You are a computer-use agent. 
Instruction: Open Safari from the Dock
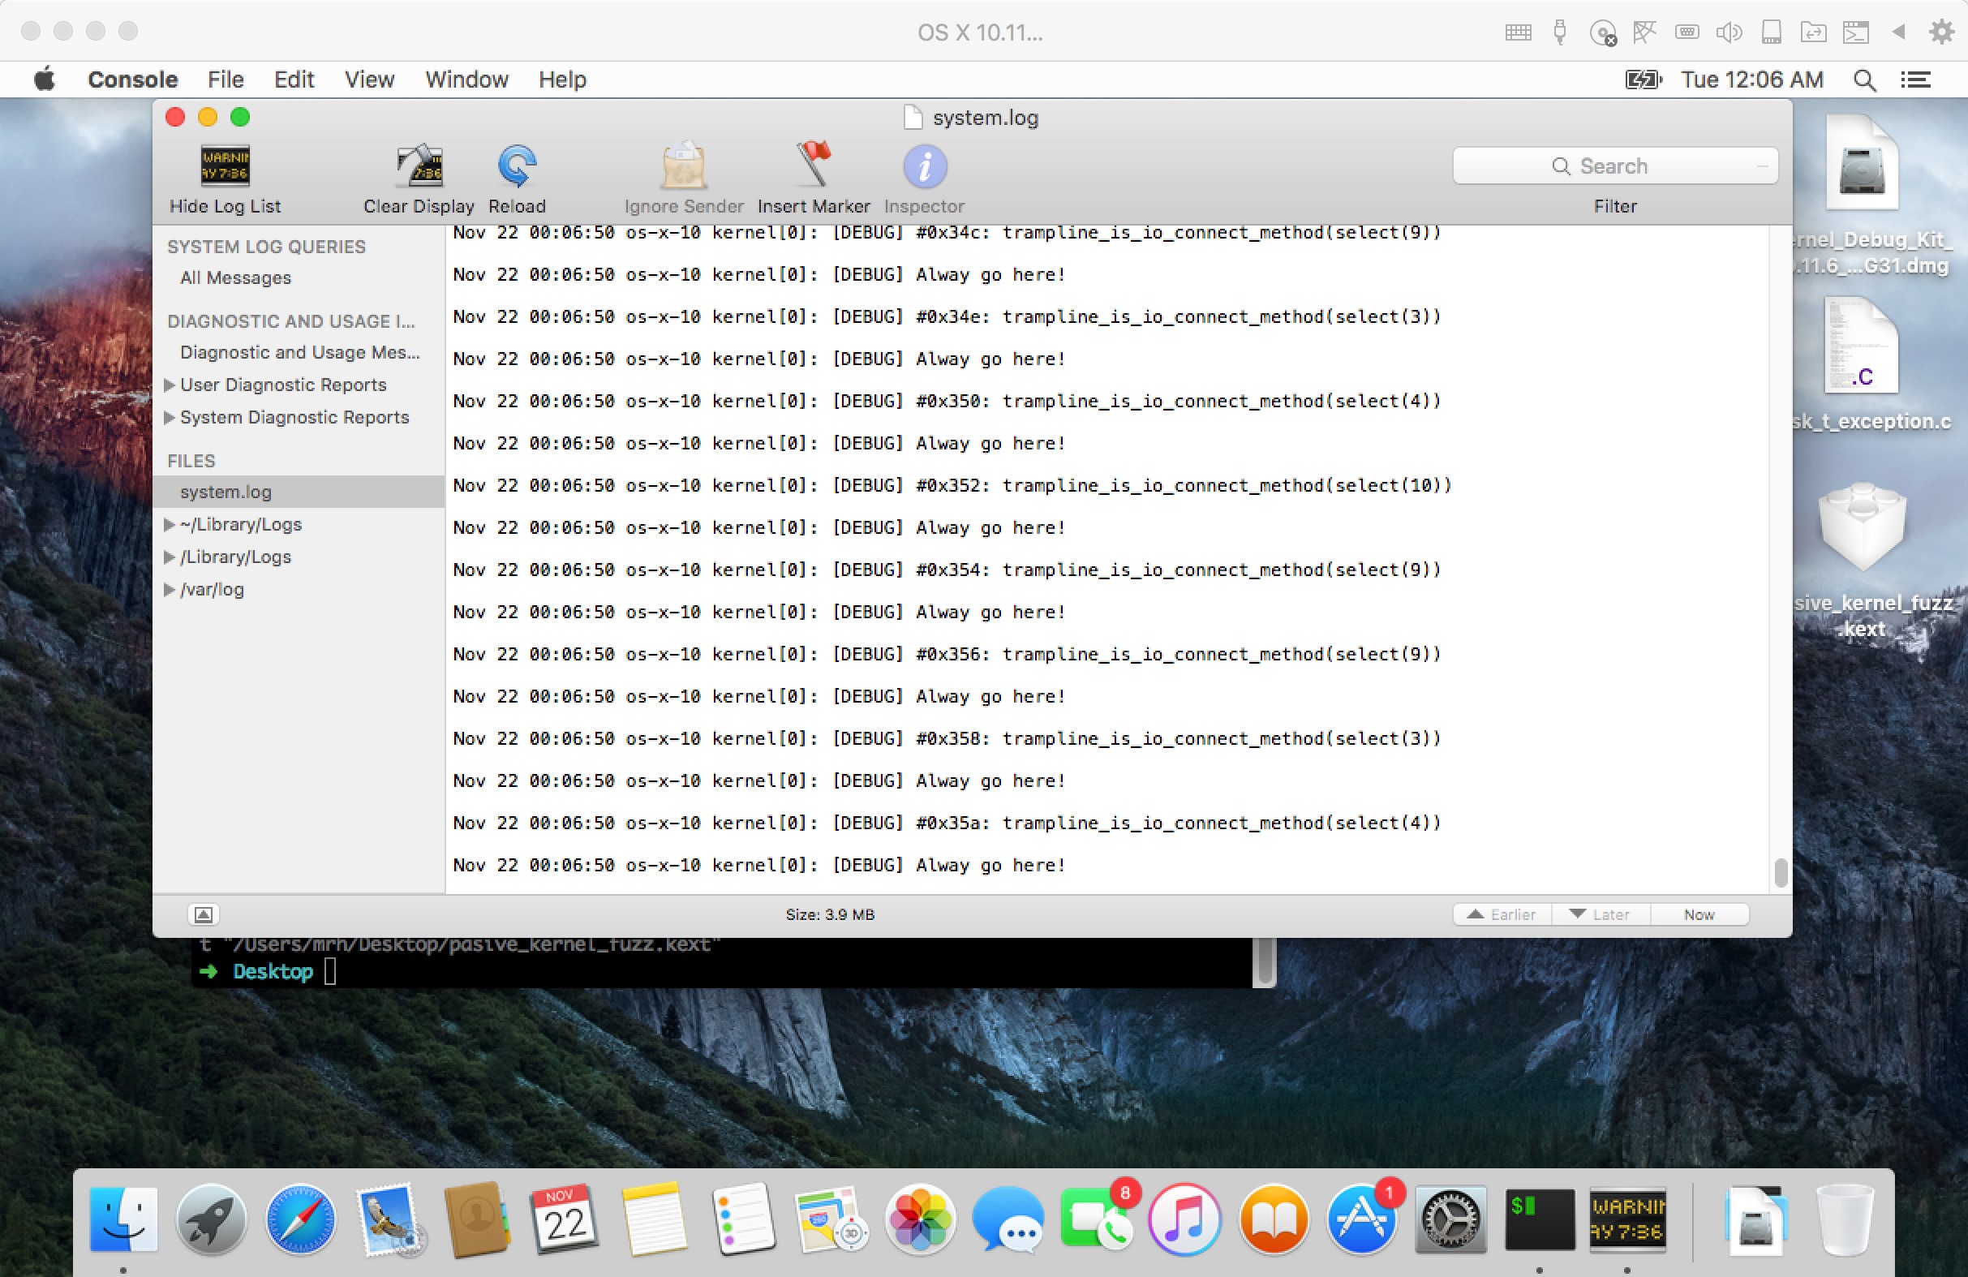(301, 1220)
